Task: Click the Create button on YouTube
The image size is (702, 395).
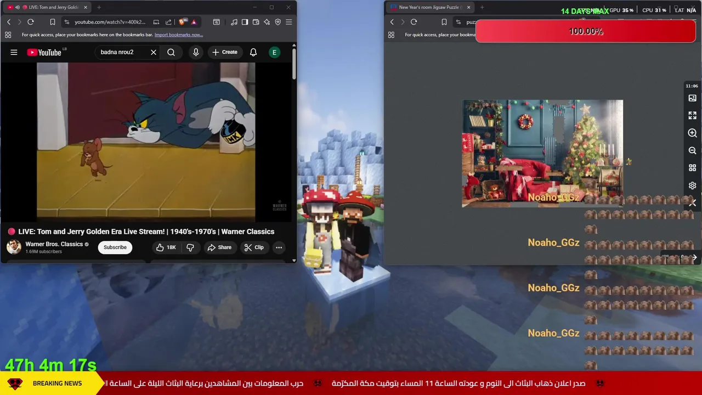Action: (225, 52)
